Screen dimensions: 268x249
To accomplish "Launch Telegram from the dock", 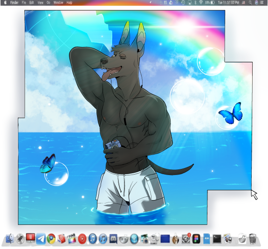I will pyautogui.click(x=41, y=238).
